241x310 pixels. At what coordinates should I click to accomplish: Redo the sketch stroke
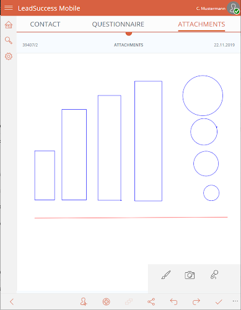click(196, 302)
